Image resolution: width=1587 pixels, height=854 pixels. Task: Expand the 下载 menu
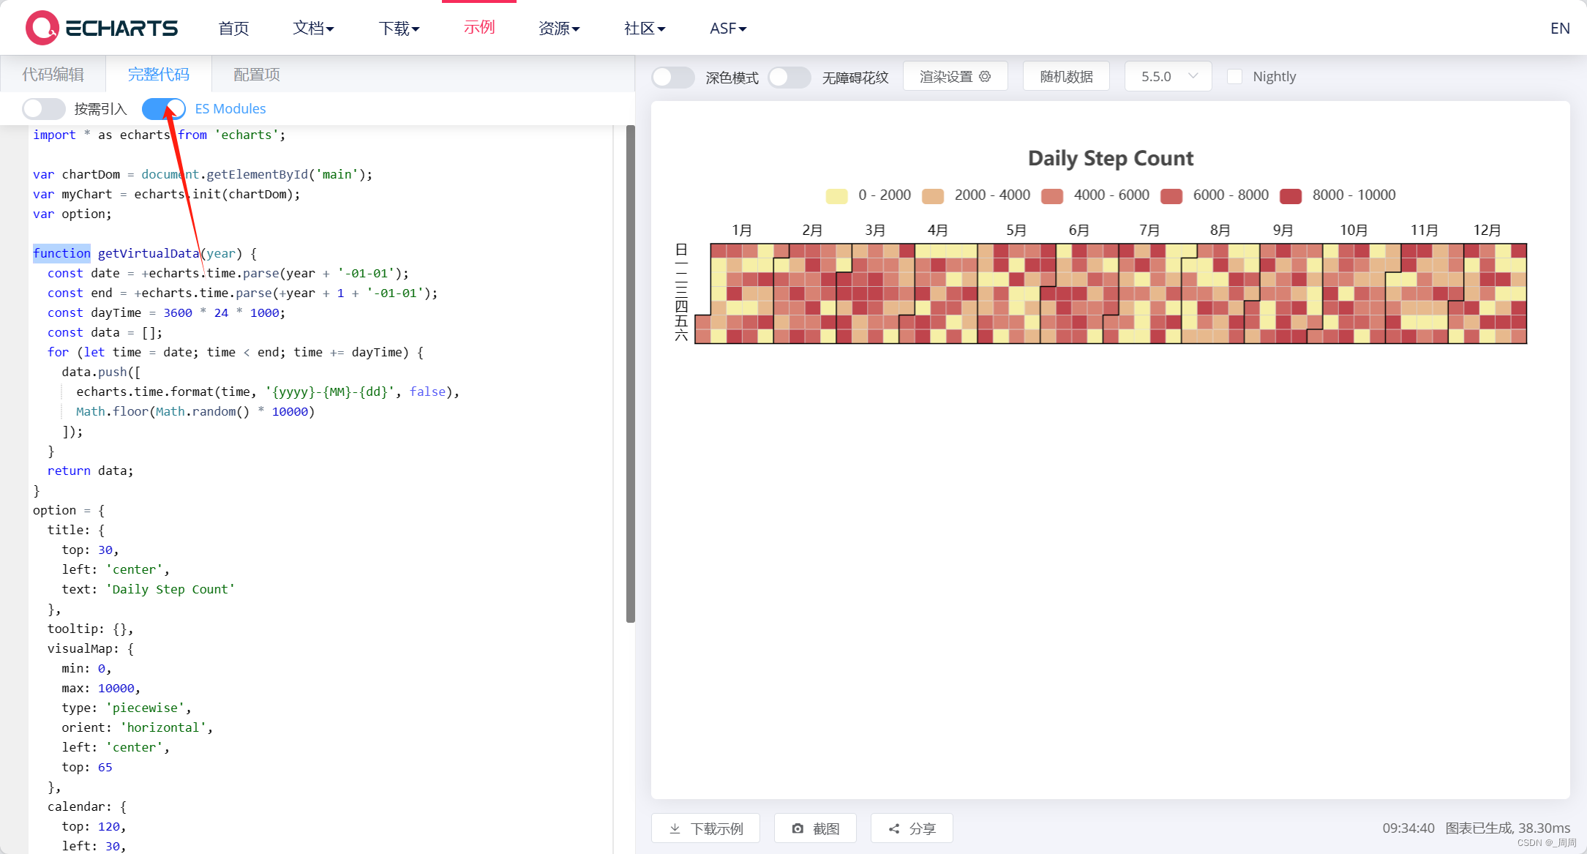point(399,28)
